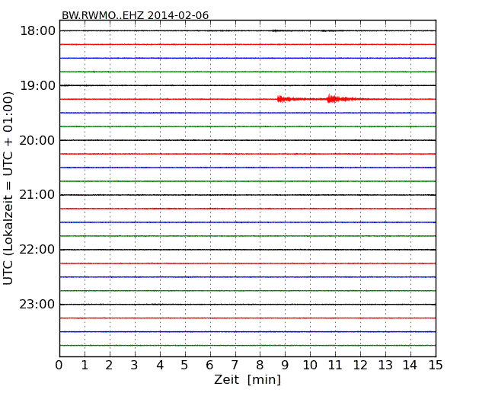Viewport: 495px width, 396px height.
Task: Click the plot title BW.RWMO..EHZ 2014-02-06
Action: (135, 15)
